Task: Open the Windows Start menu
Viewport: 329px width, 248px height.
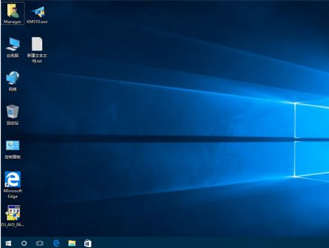Action: tap(8, 243)
